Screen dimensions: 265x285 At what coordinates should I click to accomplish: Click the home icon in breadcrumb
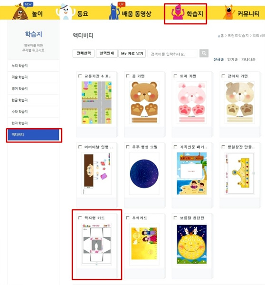click(219, 36)
